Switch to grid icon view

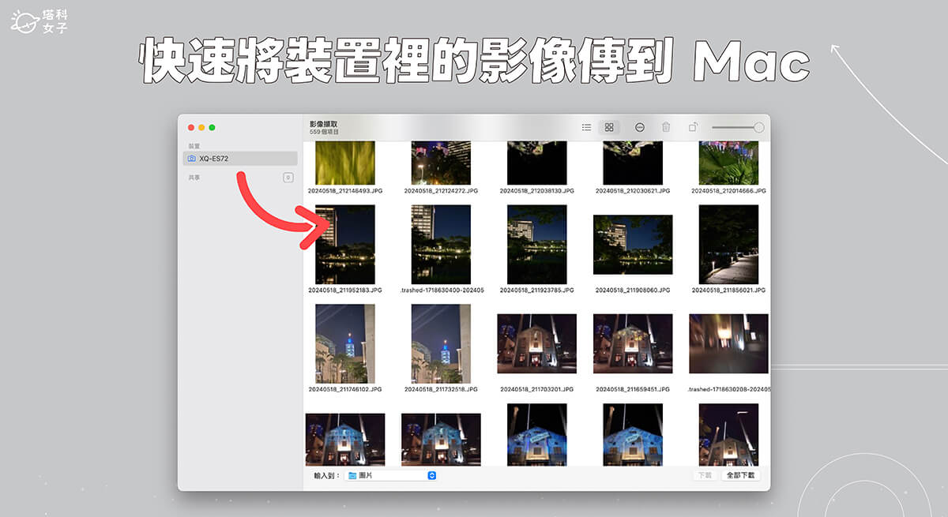click(x=609, y=127)
